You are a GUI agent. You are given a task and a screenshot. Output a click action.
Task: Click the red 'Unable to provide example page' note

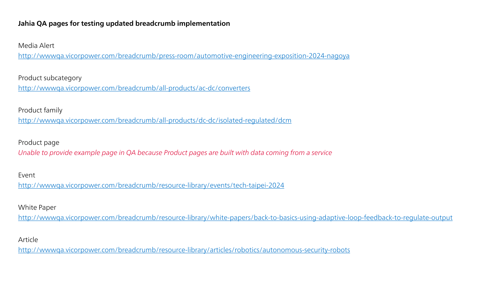coord(175,153)
